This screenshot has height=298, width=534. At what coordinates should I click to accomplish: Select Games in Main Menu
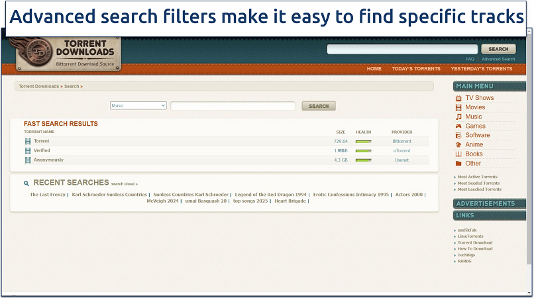[x=475, y=126]
